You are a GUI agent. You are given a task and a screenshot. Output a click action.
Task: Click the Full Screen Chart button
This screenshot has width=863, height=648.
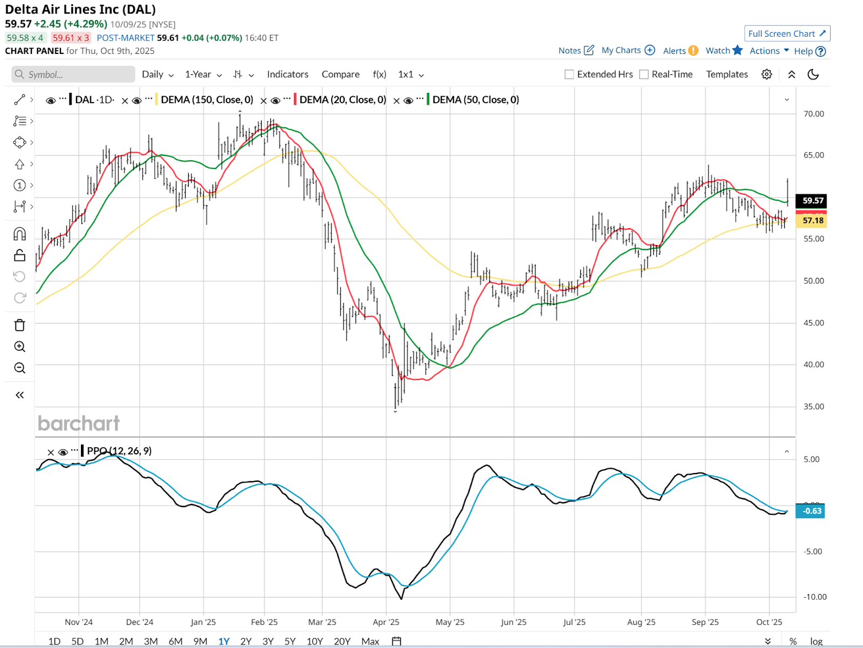(x=787, y=33)
